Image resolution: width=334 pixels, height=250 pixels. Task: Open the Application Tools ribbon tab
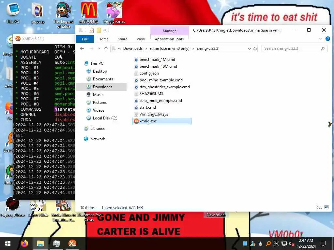click(169, 39)
